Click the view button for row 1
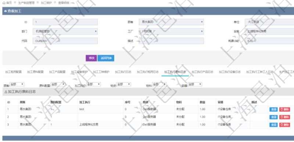 (273, 109)
